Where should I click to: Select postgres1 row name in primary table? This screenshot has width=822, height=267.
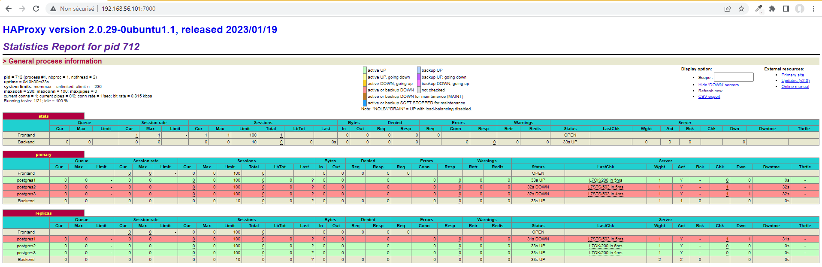point(26,180)
